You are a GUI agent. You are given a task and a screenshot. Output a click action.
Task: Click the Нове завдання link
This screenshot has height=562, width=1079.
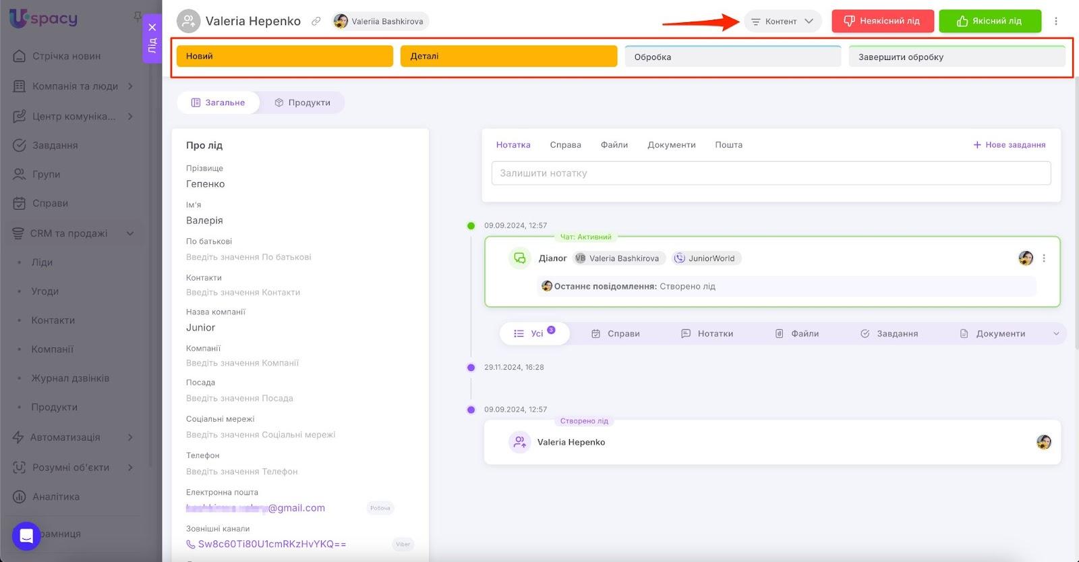1009,145
